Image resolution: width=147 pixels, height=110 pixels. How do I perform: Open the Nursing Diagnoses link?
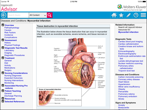click(x=13, y=75)
